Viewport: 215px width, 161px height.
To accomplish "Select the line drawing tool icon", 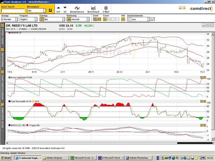I will [153, 19].
